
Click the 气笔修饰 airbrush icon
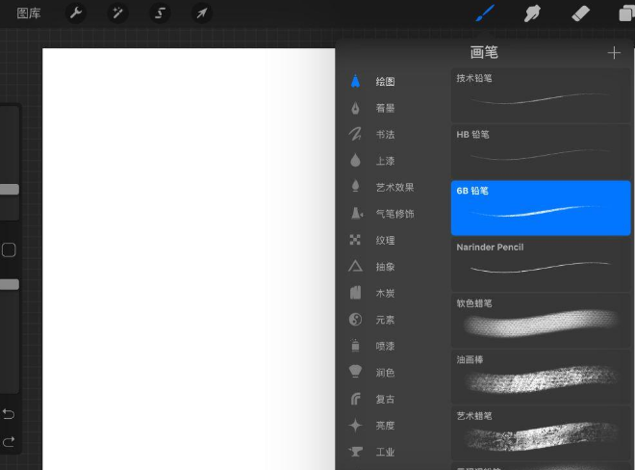click(x=356, y=213)
